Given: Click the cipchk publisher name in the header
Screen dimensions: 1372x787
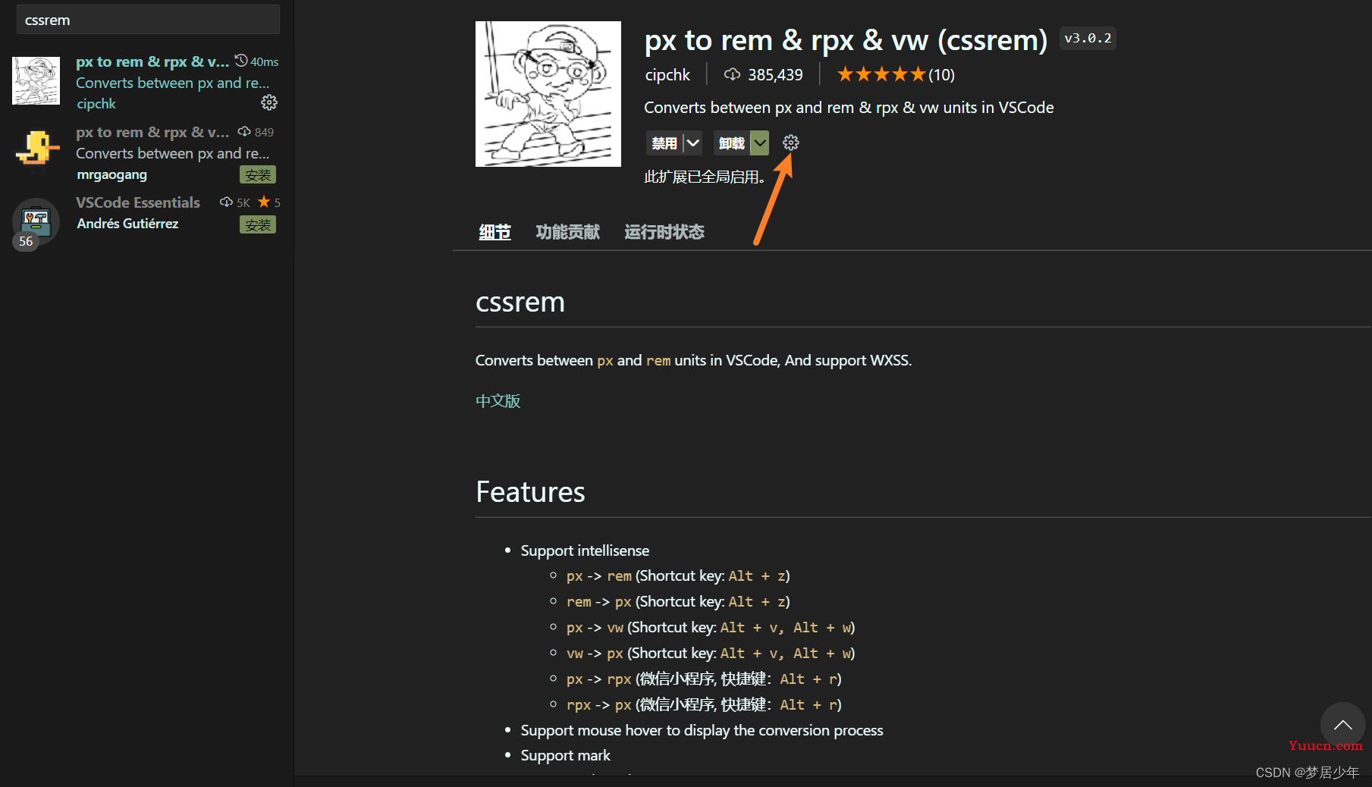Looking at the screenshot, I should 667,75.
